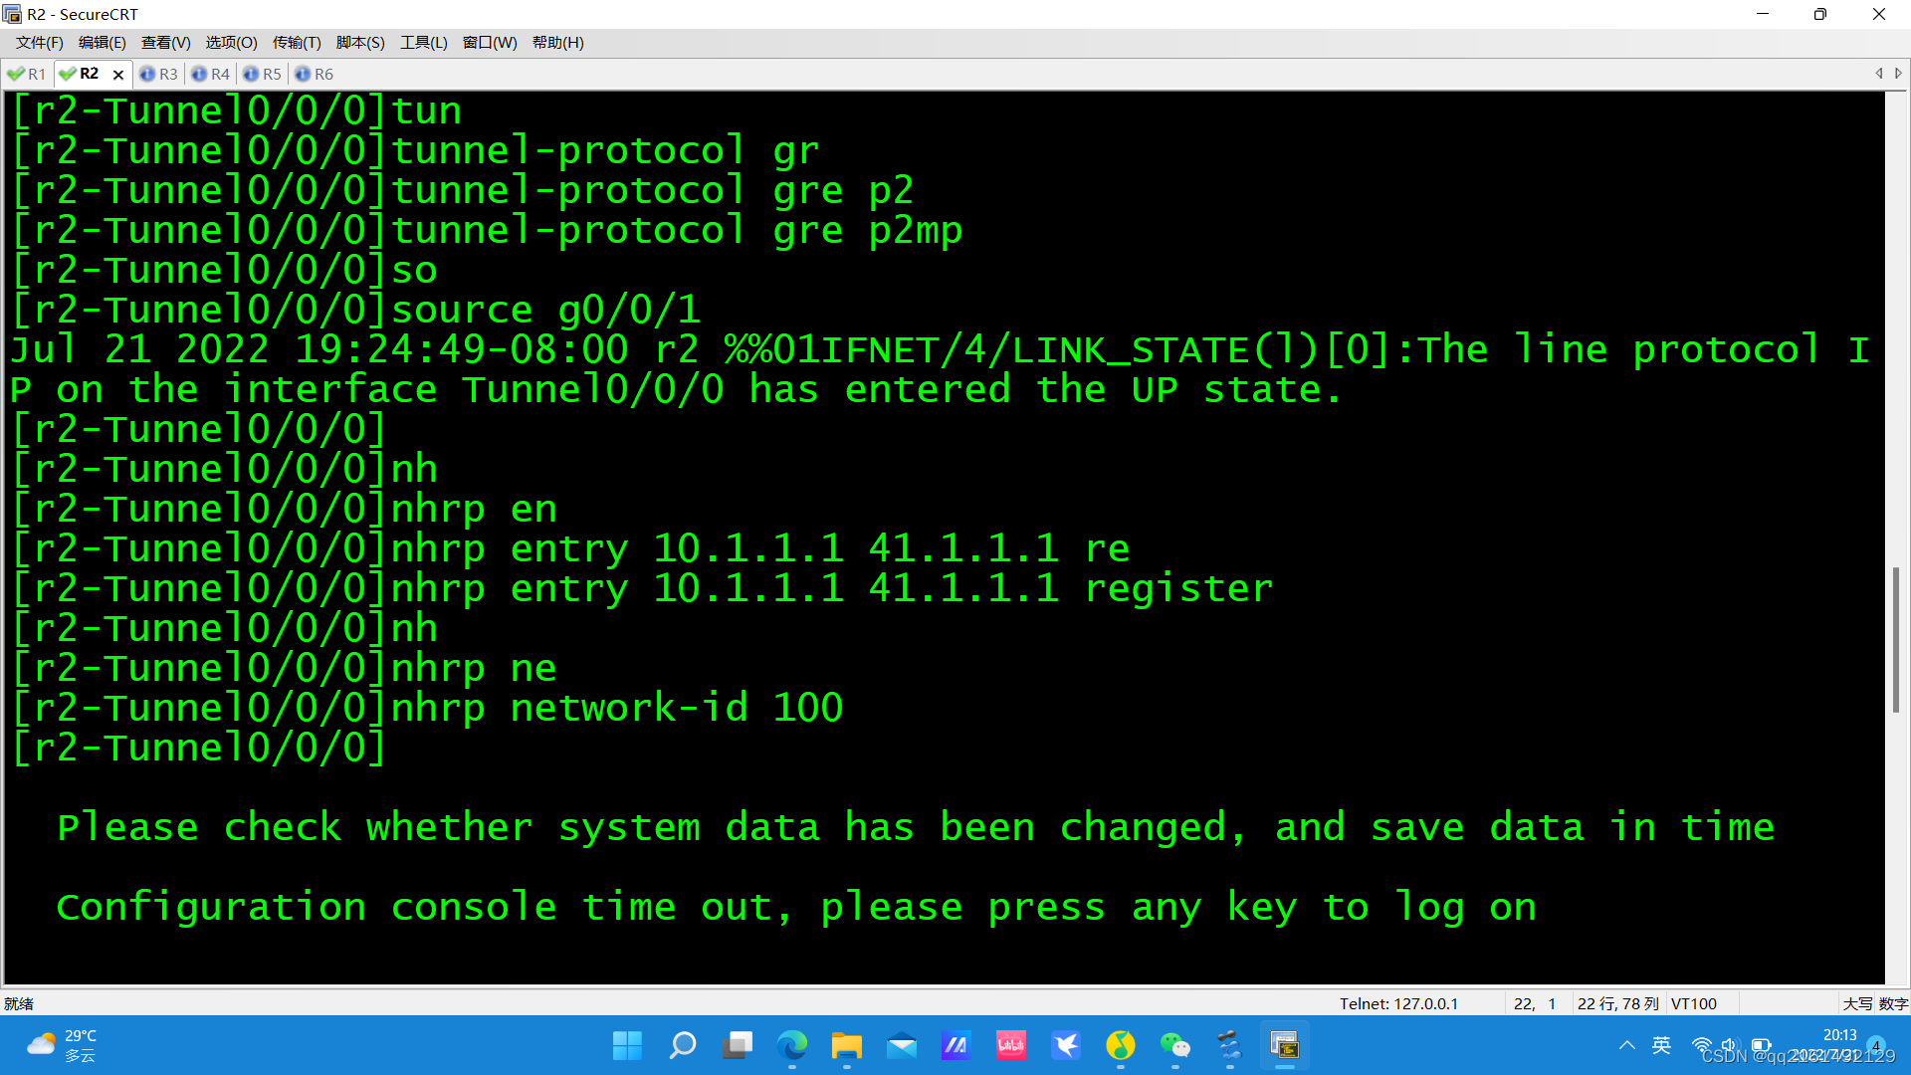Switch to the R6 session tab
1911x1075 pixels.
pos(315,74)
